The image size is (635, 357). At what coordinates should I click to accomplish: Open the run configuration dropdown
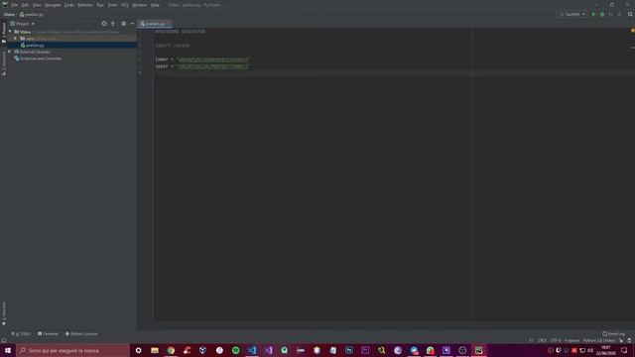click(x=572, y=14)
